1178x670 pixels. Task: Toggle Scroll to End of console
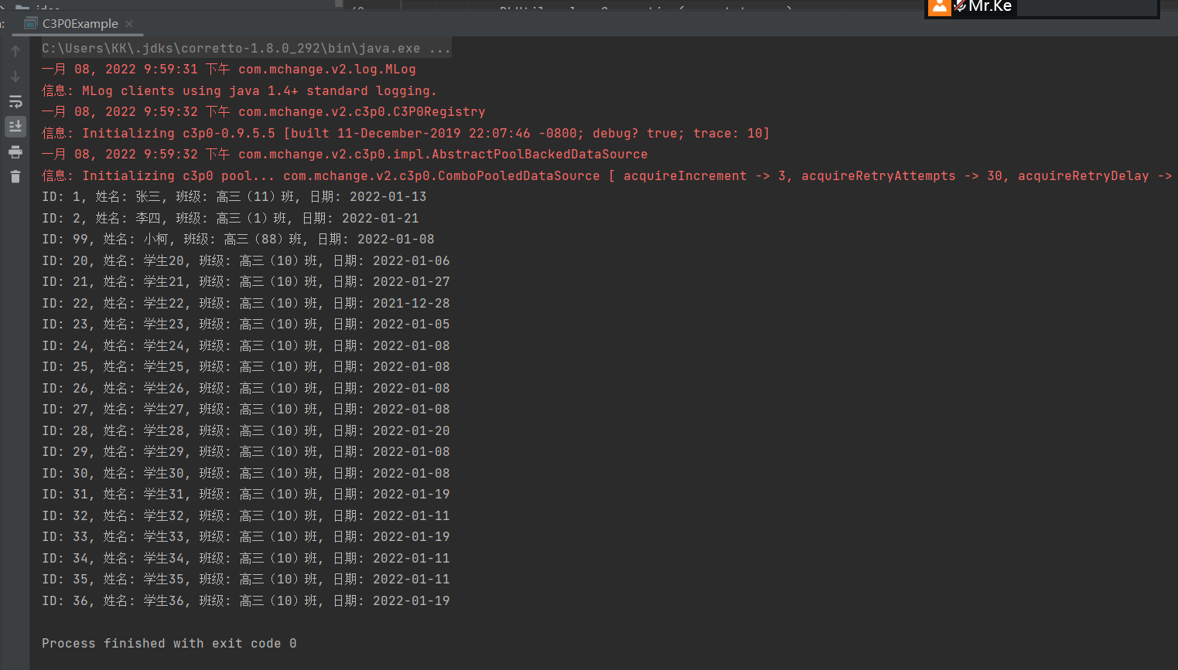point(15,126)
